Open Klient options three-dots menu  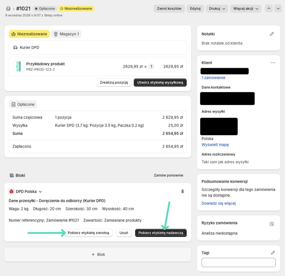tap(273, 63)
